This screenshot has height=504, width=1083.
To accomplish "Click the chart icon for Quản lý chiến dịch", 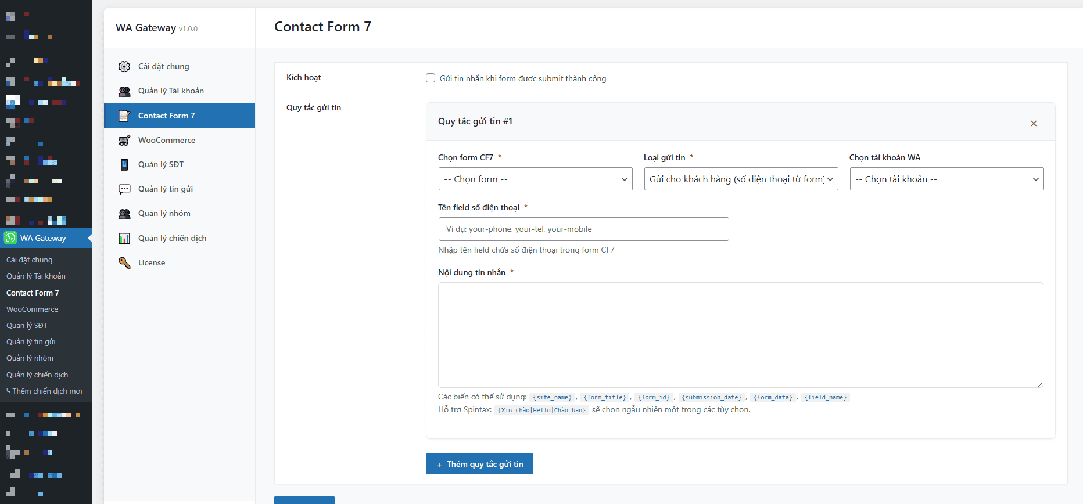I will click(124, 239).
